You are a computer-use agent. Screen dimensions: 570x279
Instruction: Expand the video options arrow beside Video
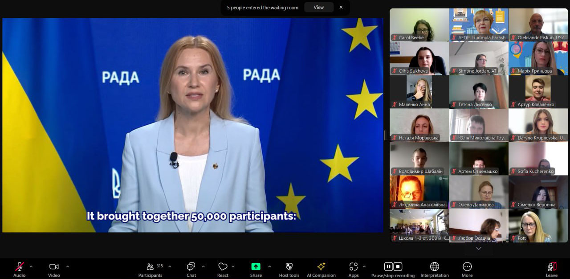(x=68, y=267)
